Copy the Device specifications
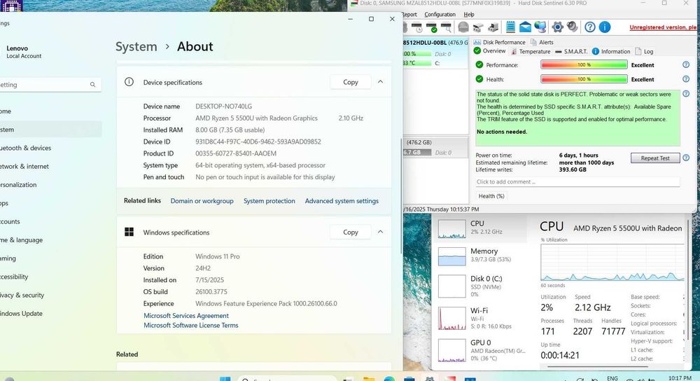This screenshot has height=381, width=700. [351, 82]
